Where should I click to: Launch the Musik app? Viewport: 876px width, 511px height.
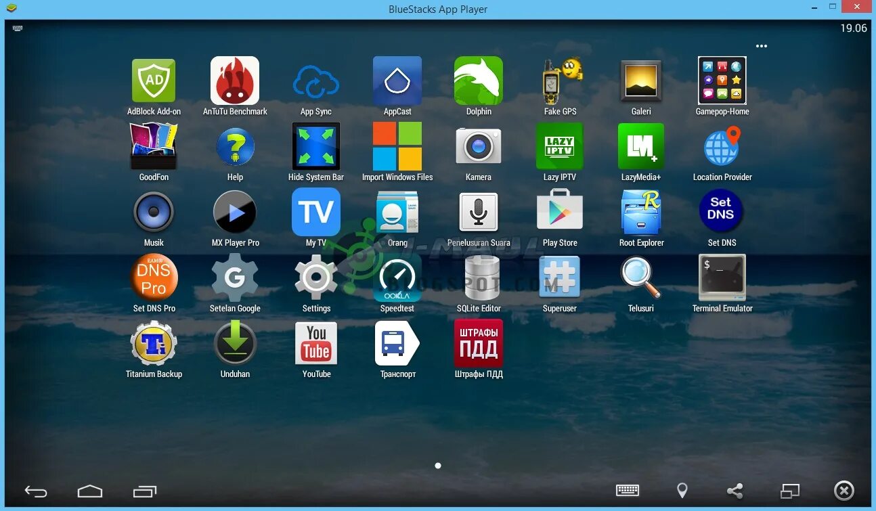click(x=154, y=212)
